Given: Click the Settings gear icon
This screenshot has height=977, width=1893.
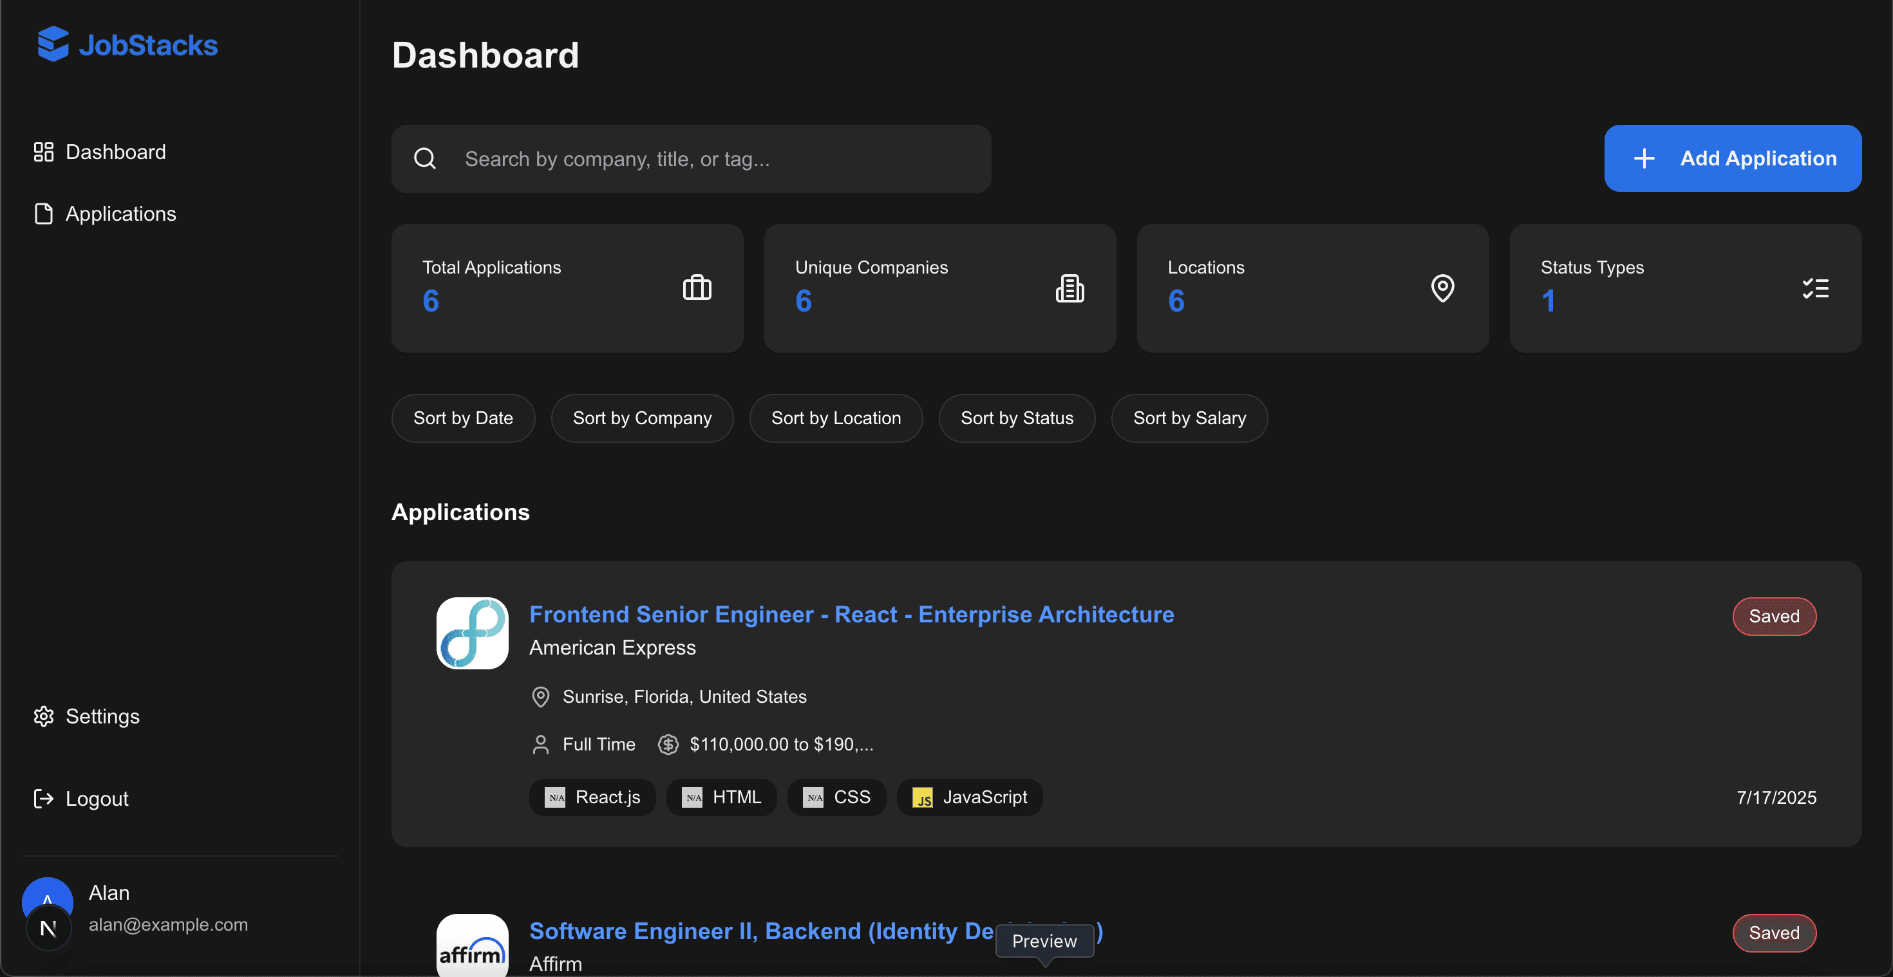Looking at the screenshot, I should click(43, 716).
